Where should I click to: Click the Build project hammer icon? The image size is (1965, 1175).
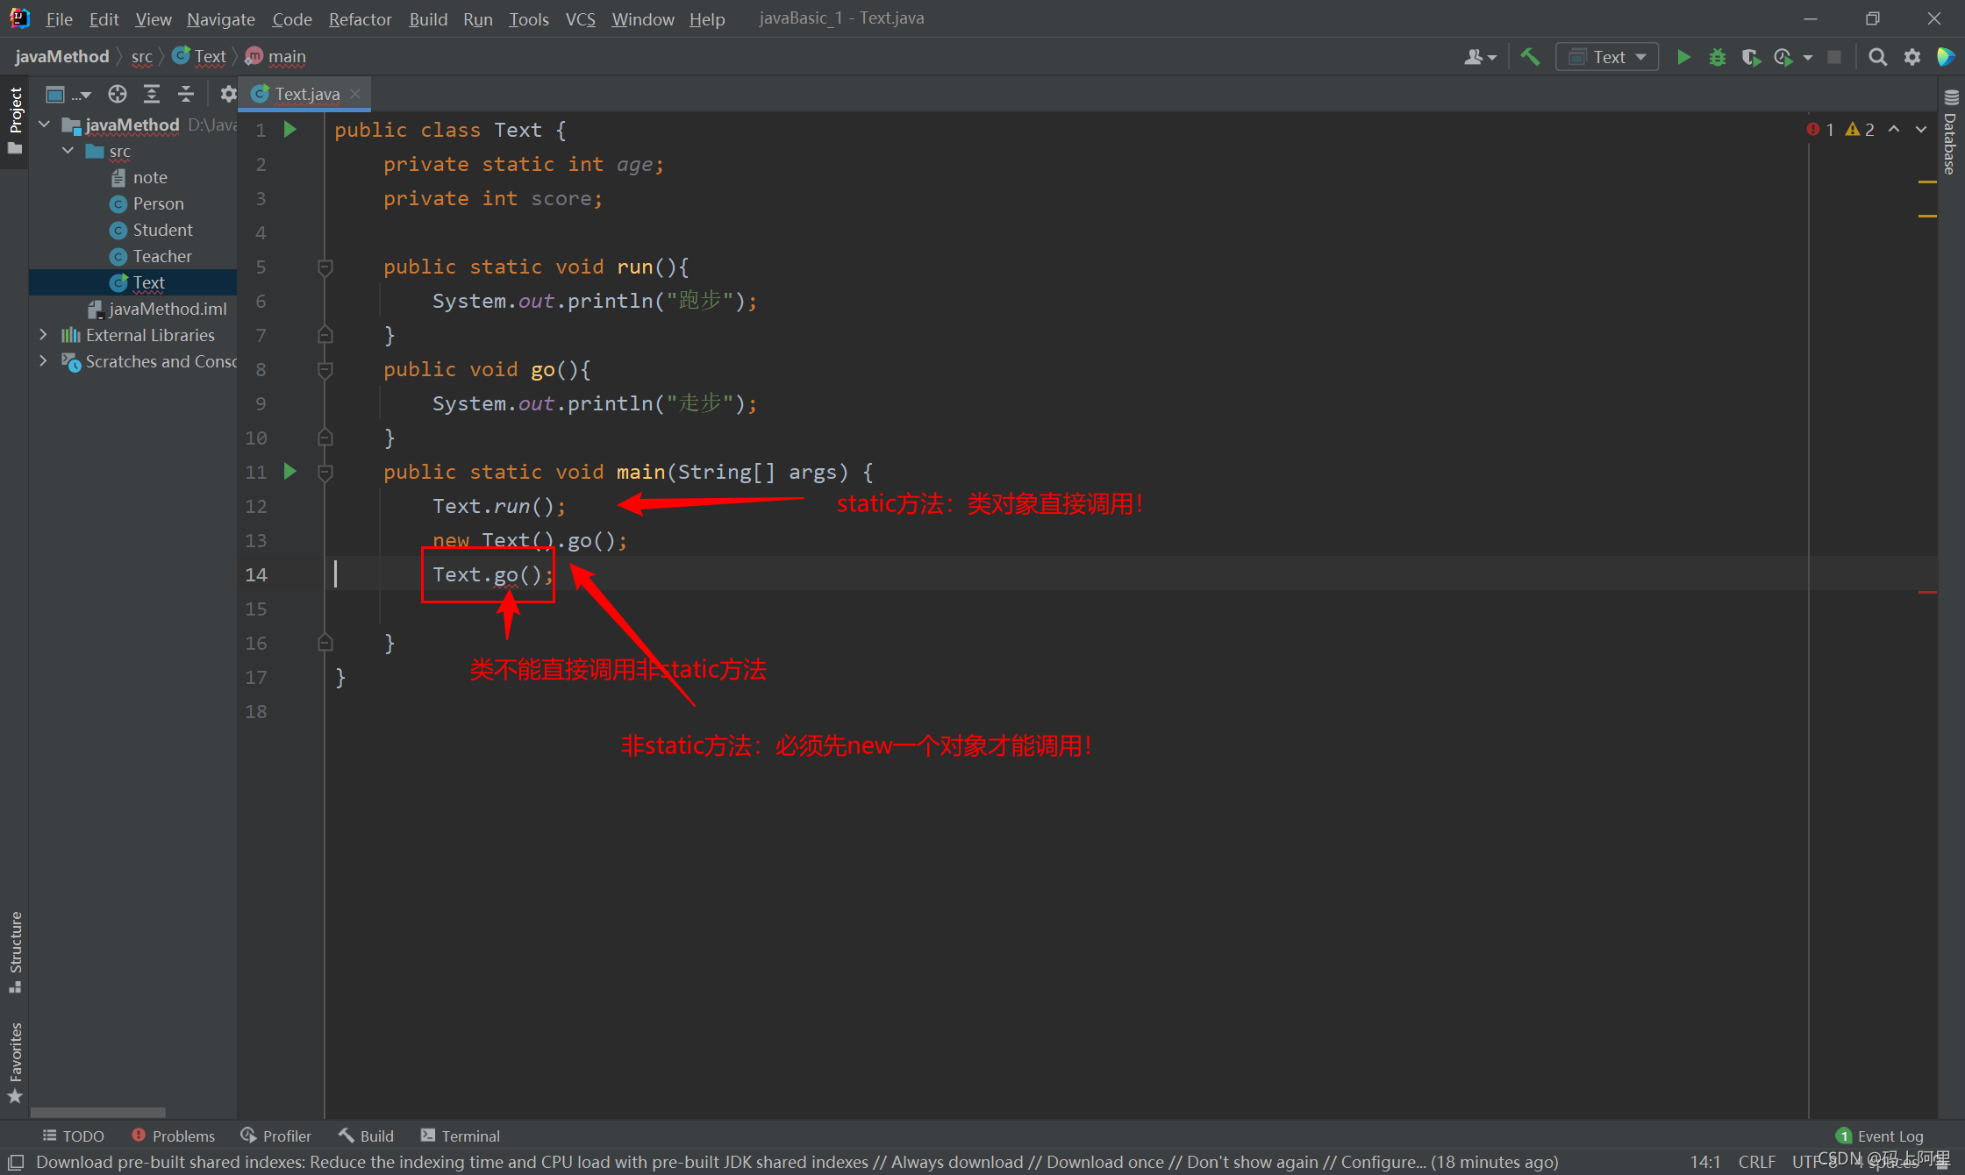(x=1530, y=57)
